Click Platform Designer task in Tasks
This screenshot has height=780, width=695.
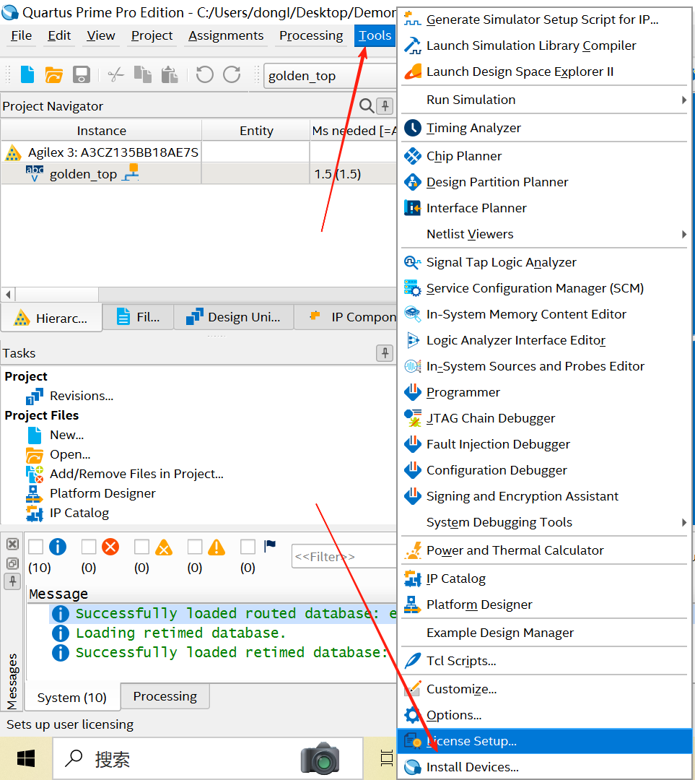coord(102,493)
